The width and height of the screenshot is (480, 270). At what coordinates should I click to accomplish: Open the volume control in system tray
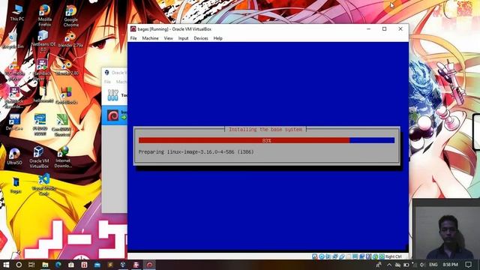point(422,265)
